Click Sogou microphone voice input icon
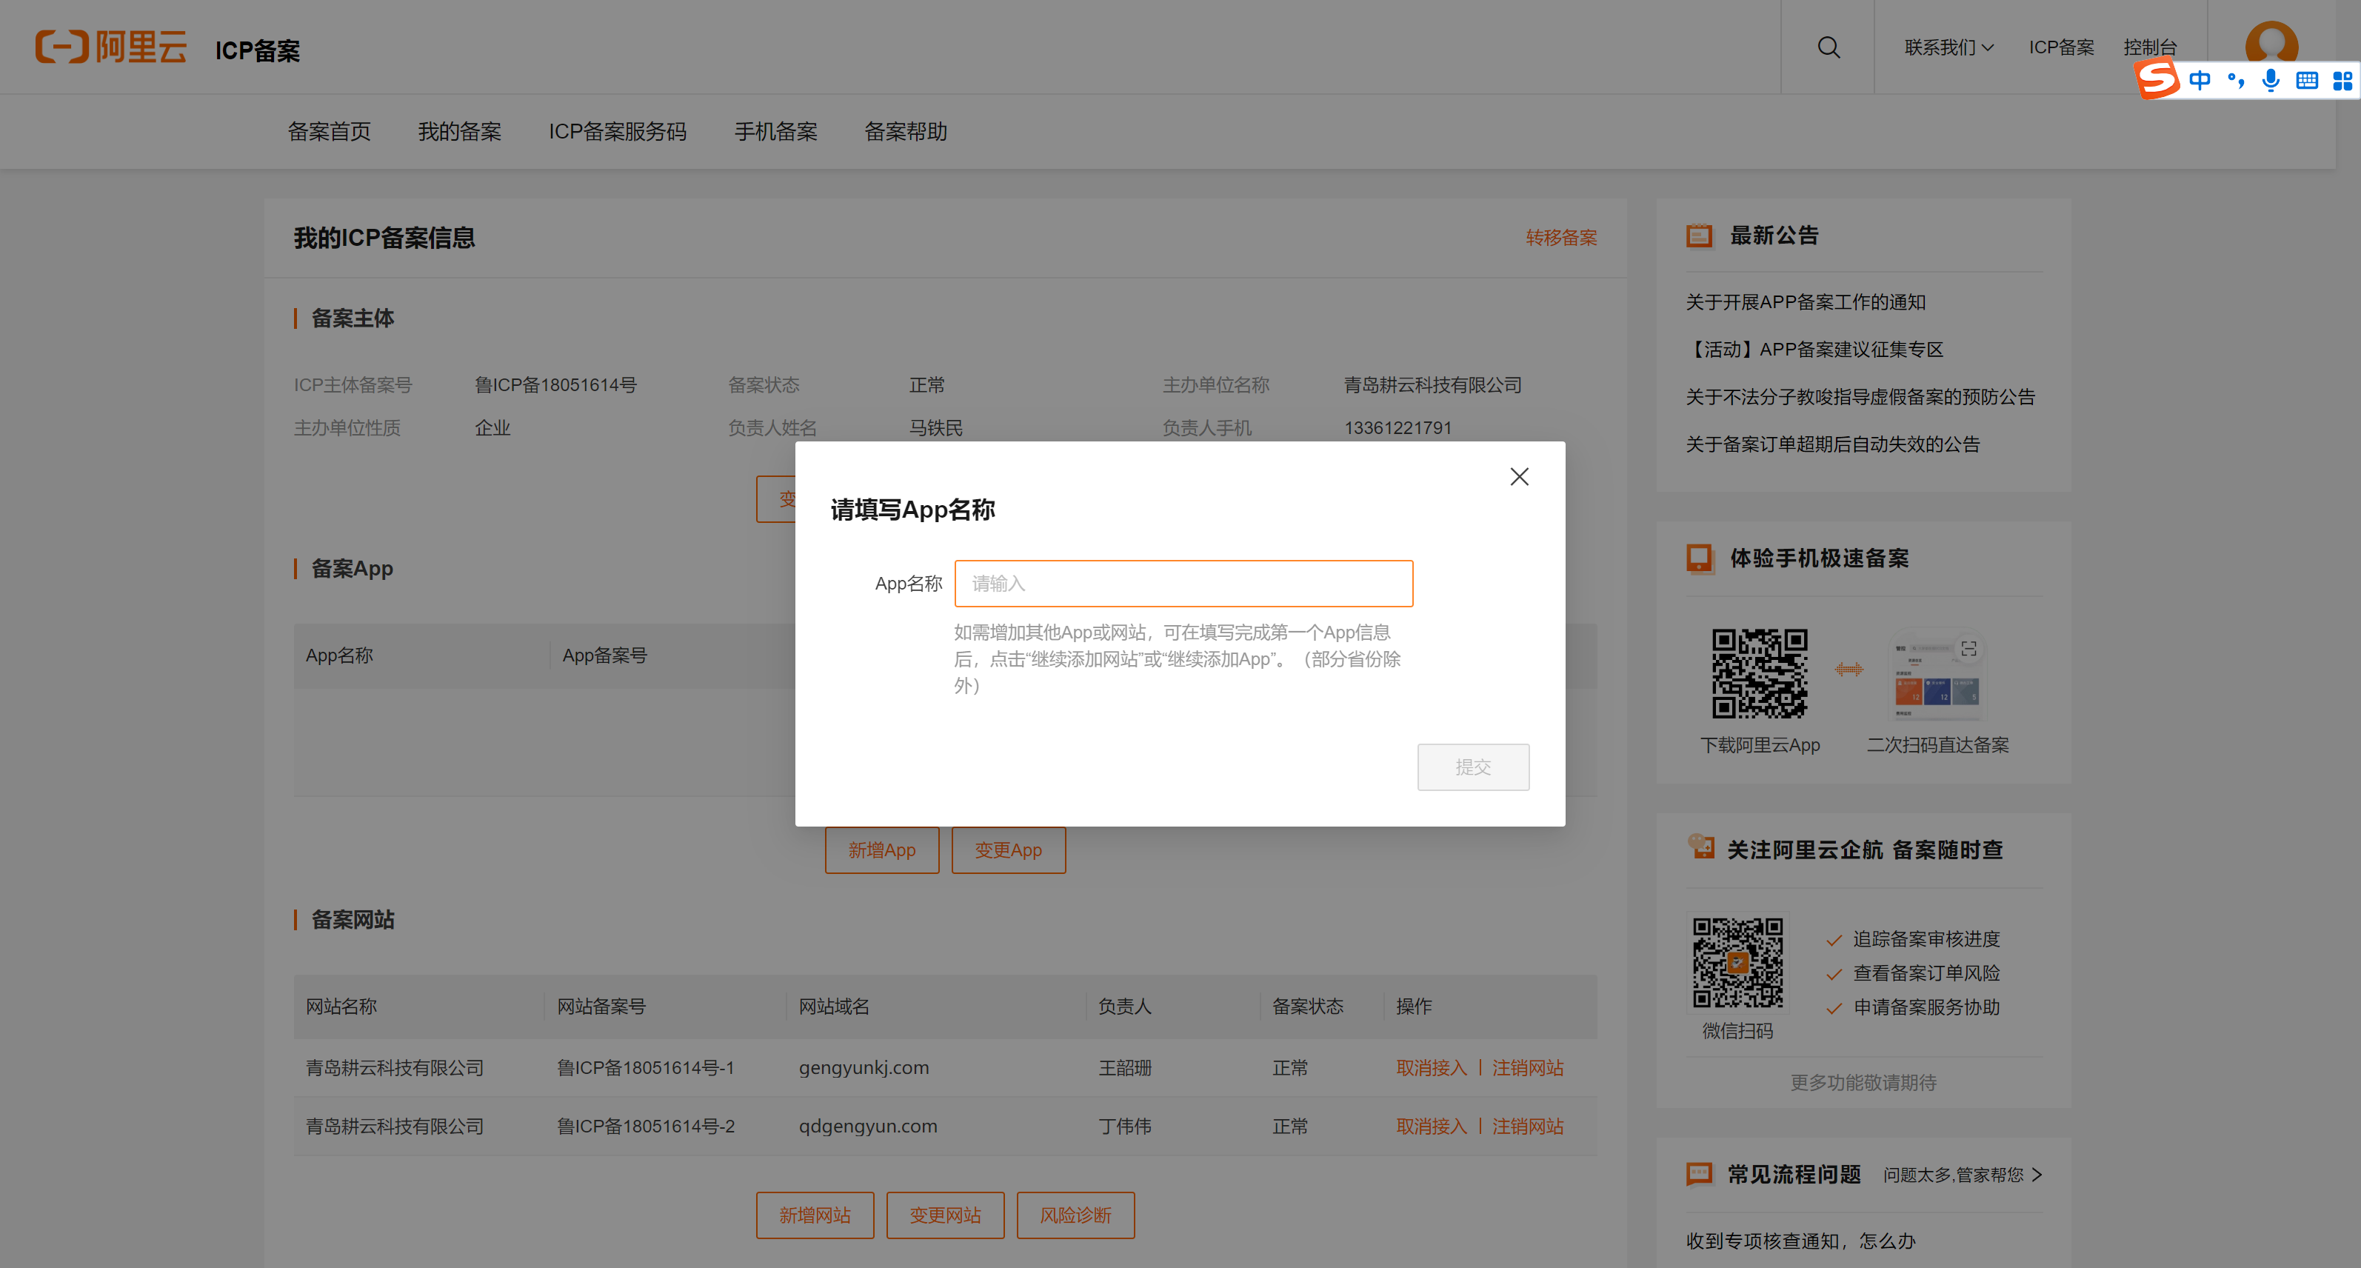 pos(2270,80)
